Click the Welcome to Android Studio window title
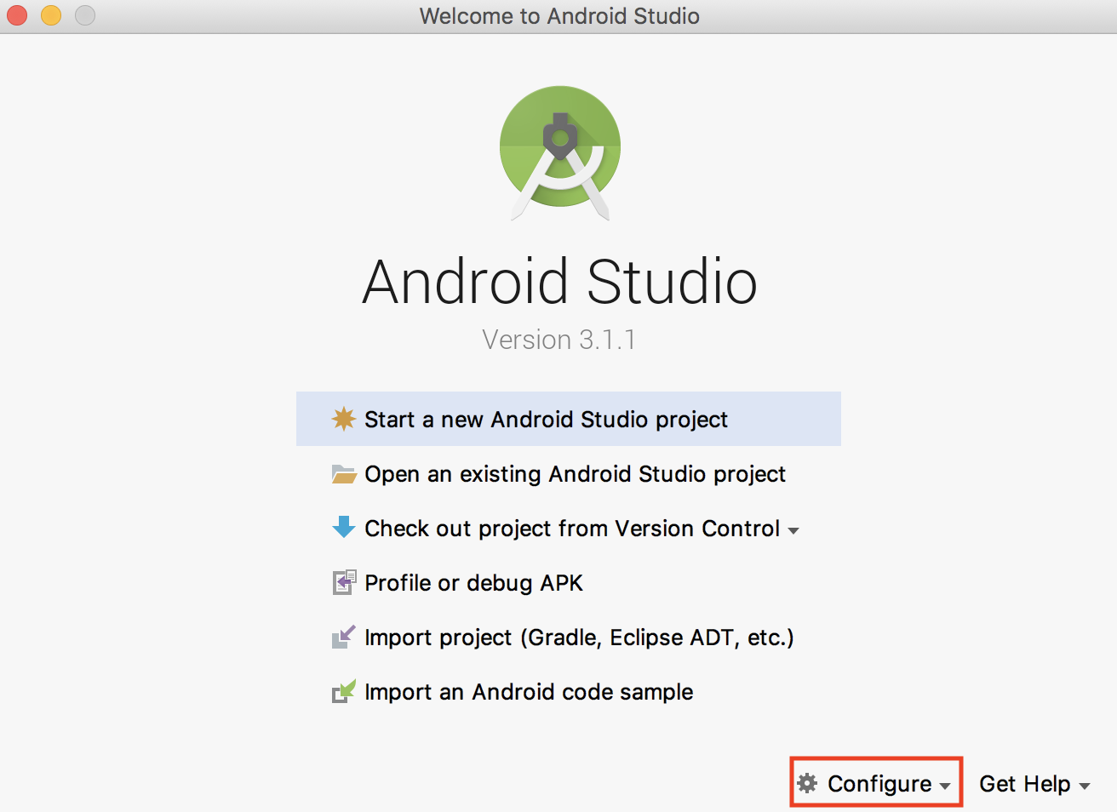 pyautogui.click(x=559, y=16)
